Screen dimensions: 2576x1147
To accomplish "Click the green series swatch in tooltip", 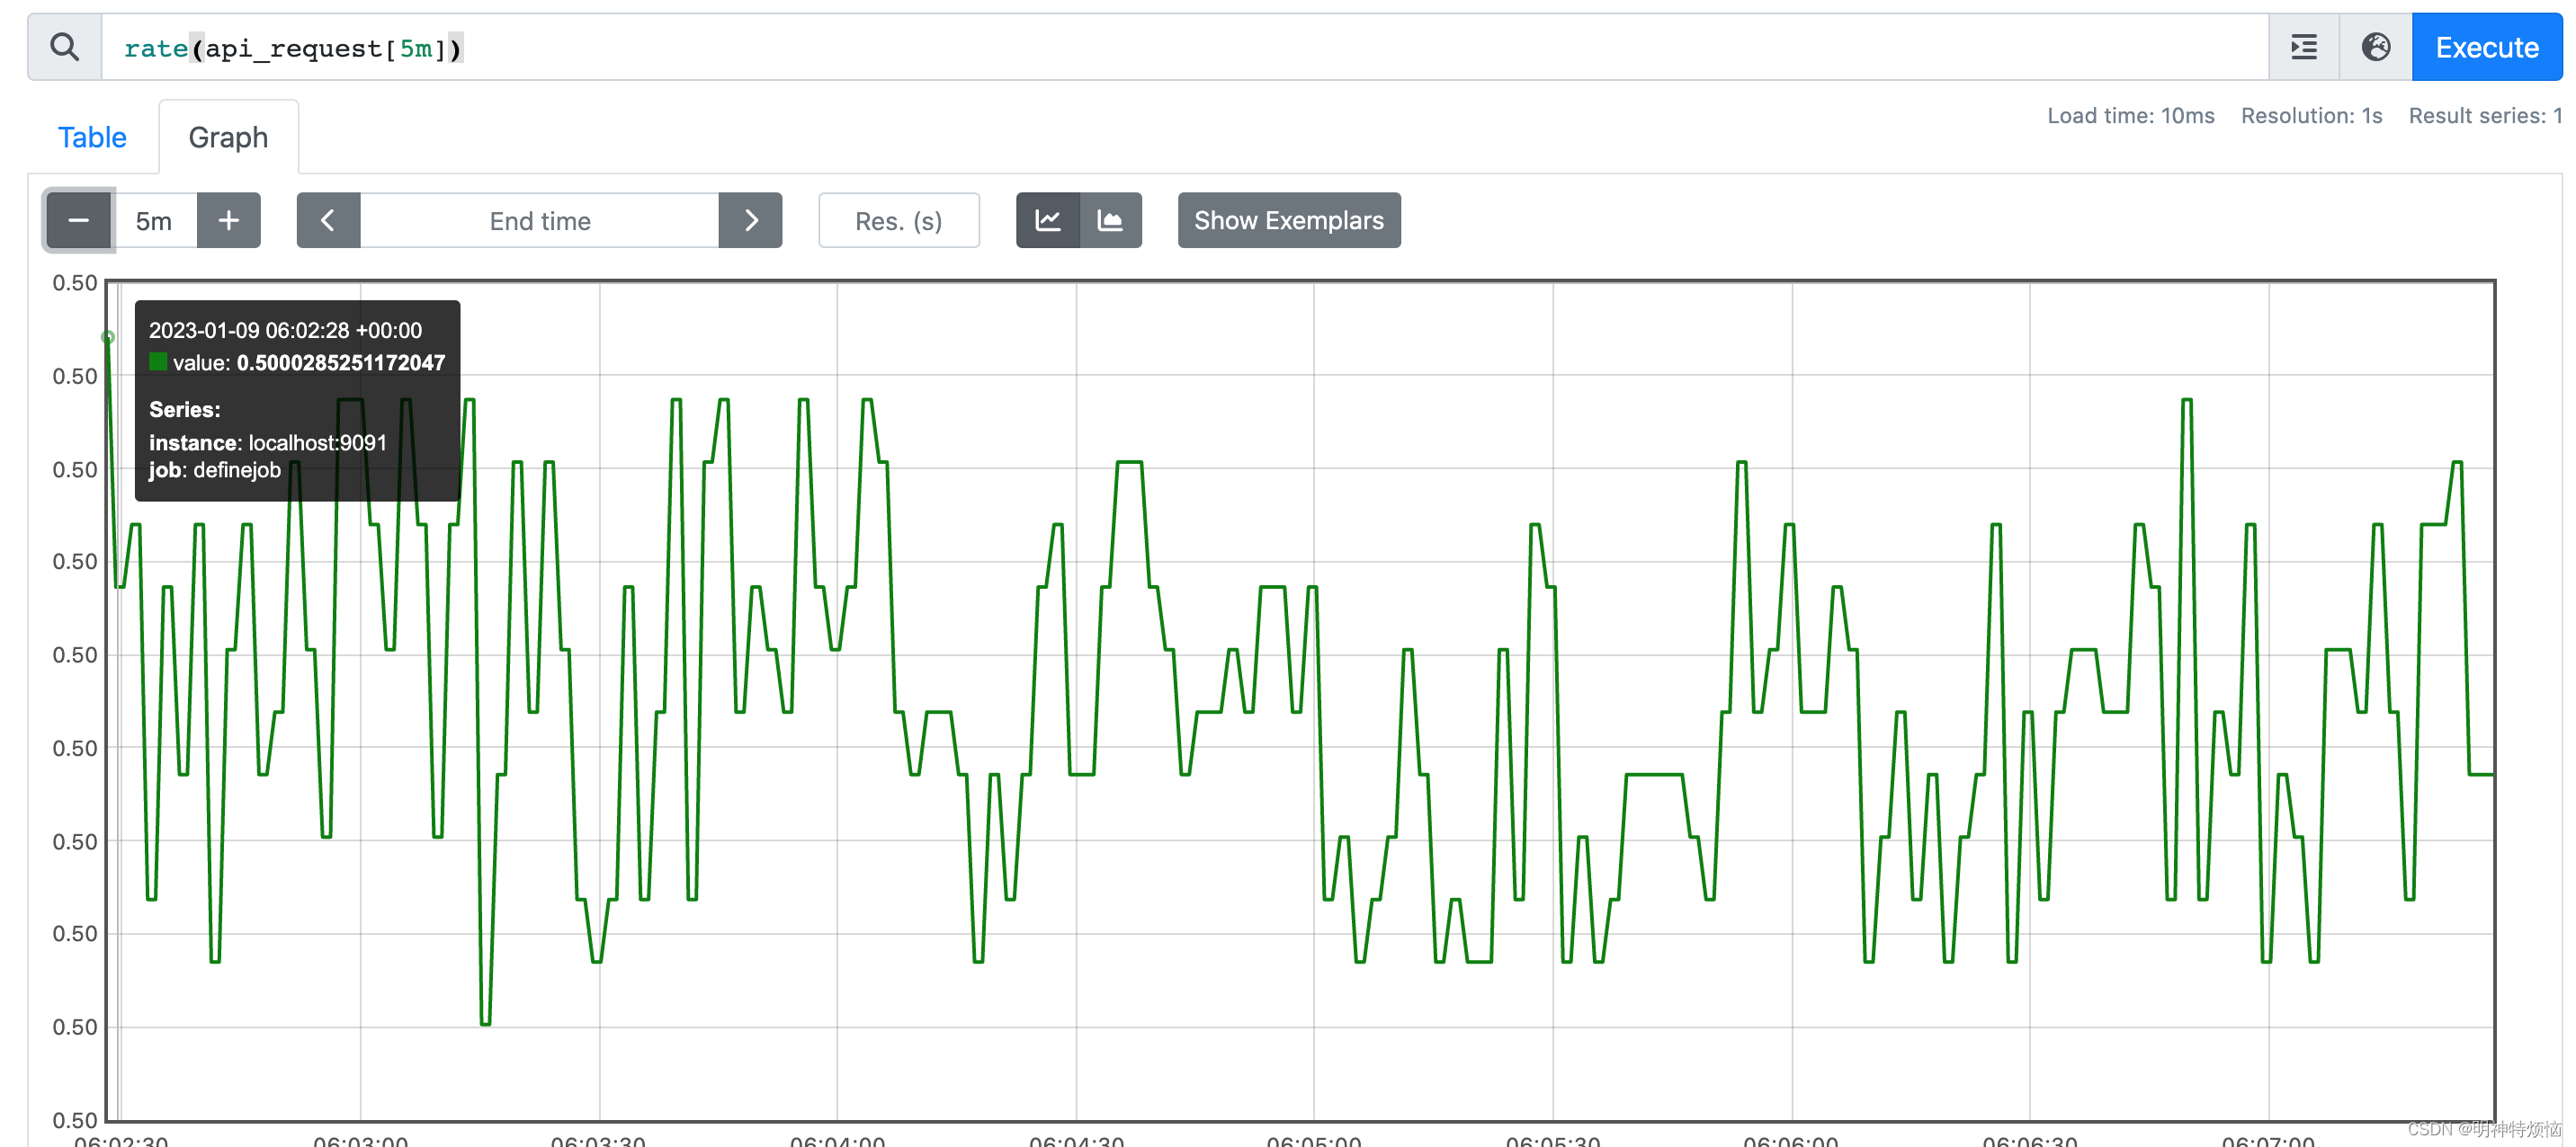I will click(158, 361).
